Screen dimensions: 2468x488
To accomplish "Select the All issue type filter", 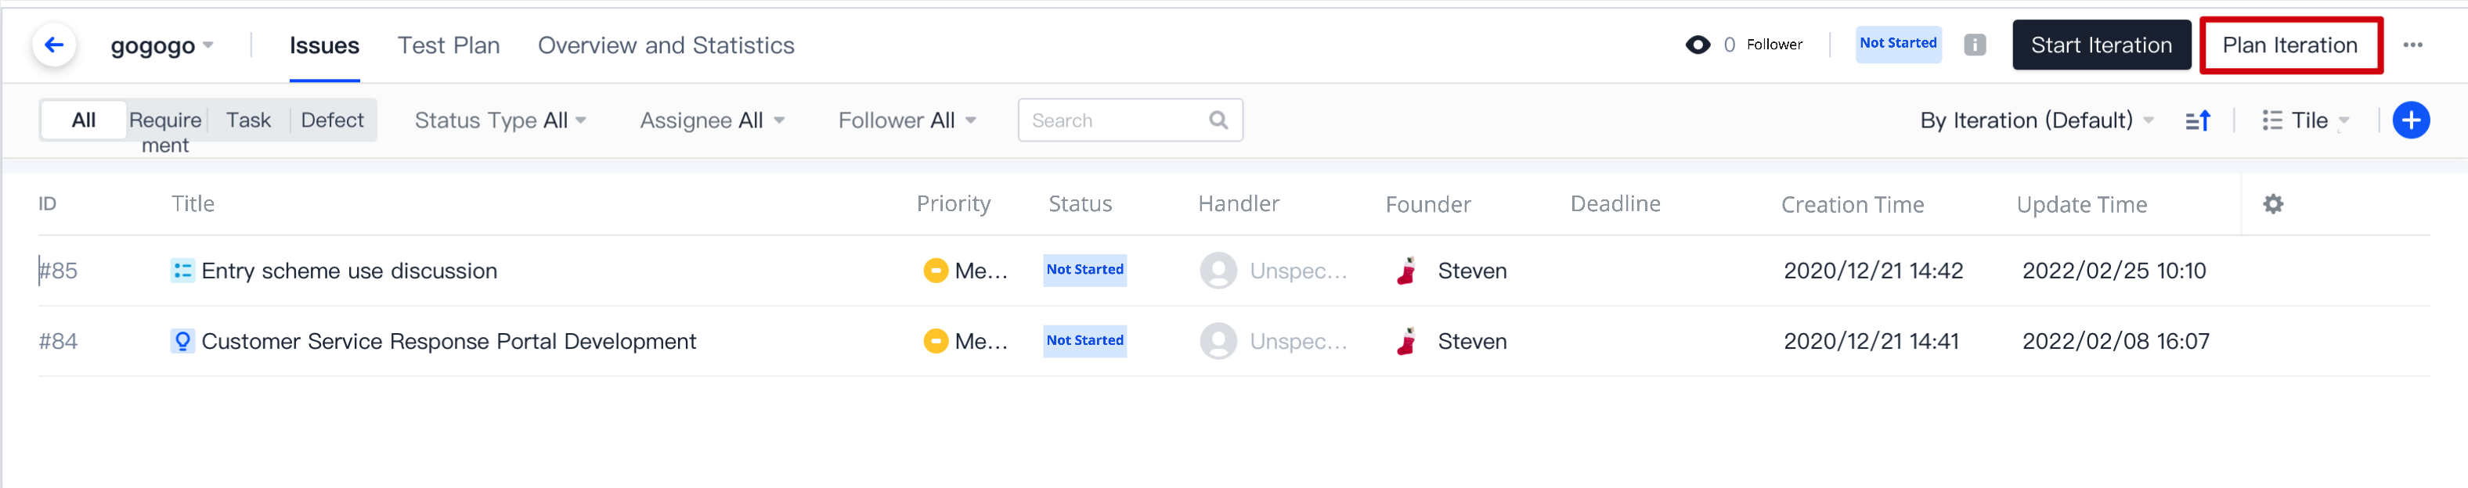I will (83, 120).
